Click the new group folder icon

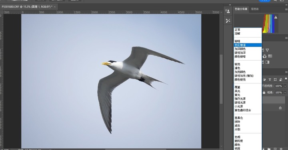coord(269,149)
